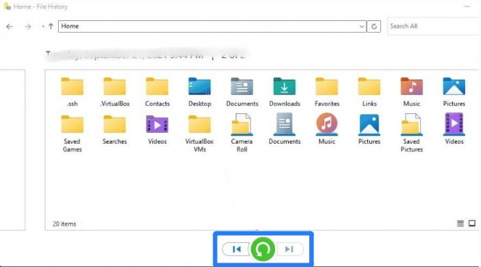Viewport: 481px width, 267px height.
Task: Click the Back arrow
Action: click(x=9, y=27)
